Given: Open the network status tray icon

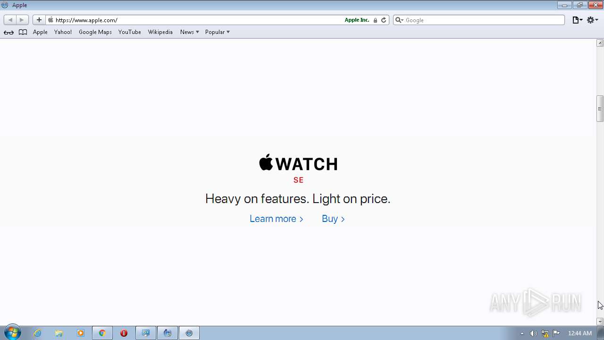Looking at the screenshot, I should click(545, 333).
